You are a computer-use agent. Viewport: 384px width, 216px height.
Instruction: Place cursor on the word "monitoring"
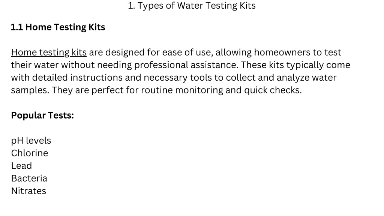pos(199,90)
